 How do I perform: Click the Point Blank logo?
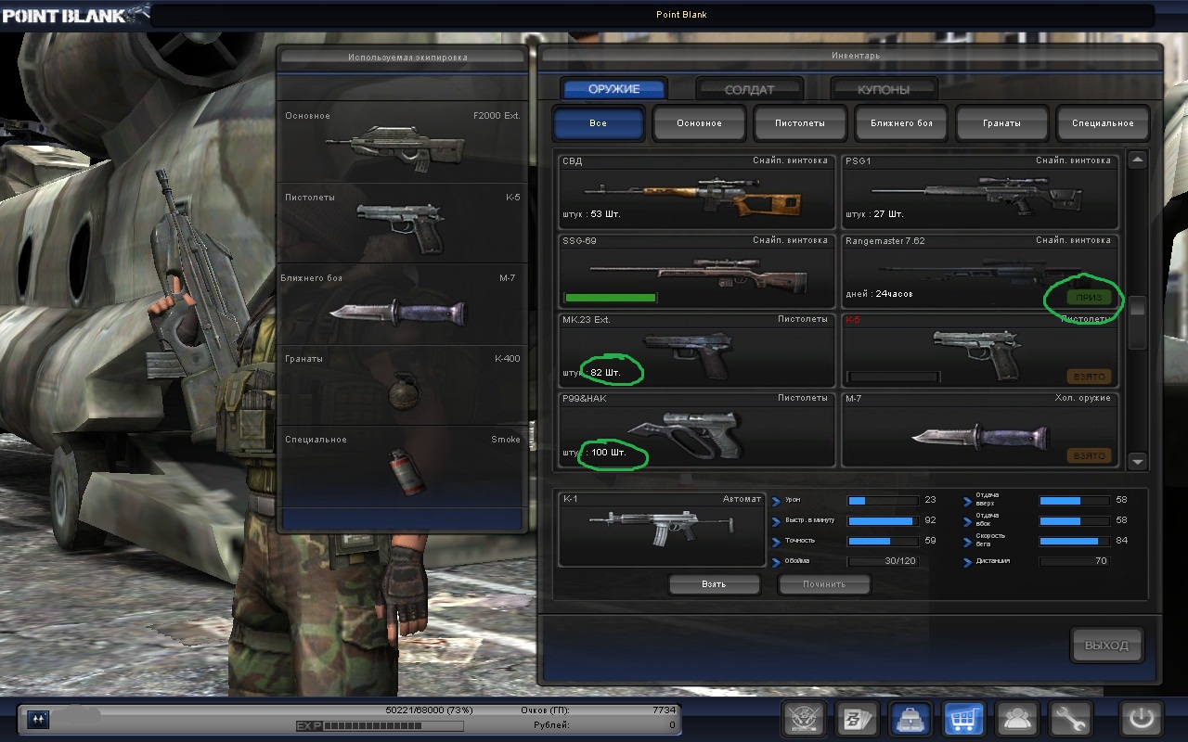pos(74,14)
